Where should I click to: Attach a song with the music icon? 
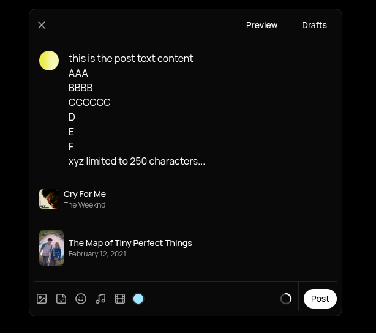click(100, 299)
